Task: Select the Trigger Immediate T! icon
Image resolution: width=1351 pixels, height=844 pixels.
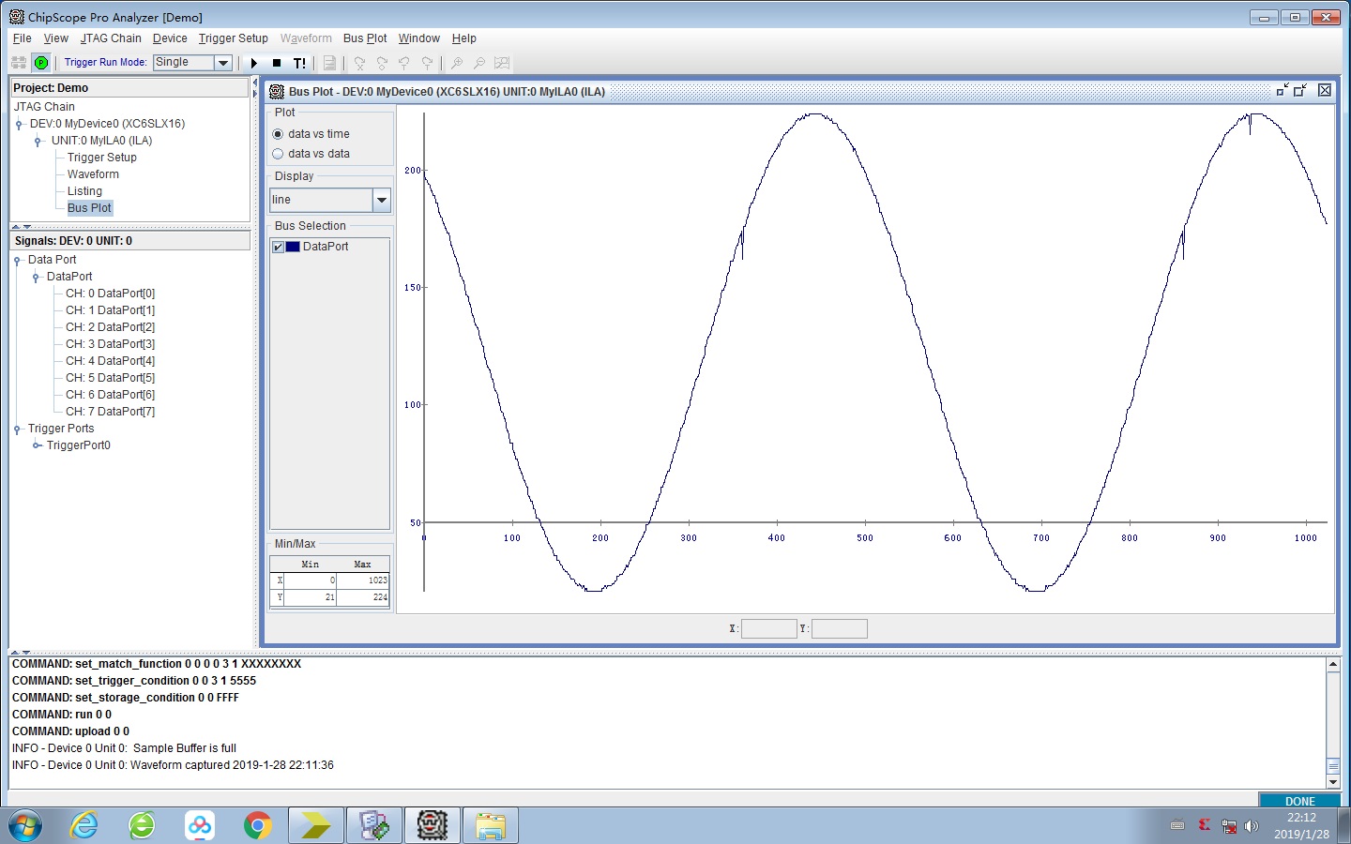Action: [x=300, y=63]
